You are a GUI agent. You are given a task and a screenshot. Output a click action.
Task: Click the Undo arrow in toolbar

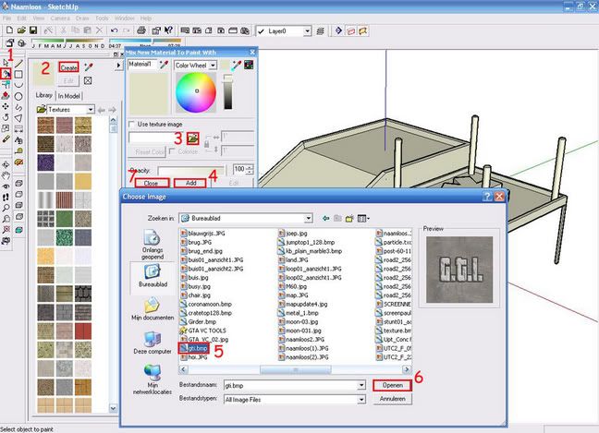point(115,30)
